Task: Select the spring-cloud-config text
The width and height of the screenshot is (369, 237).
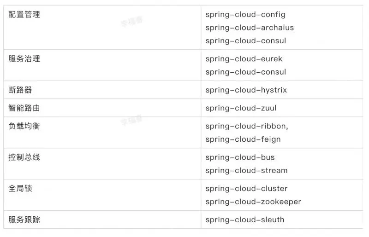Action: tap(245, 15)
